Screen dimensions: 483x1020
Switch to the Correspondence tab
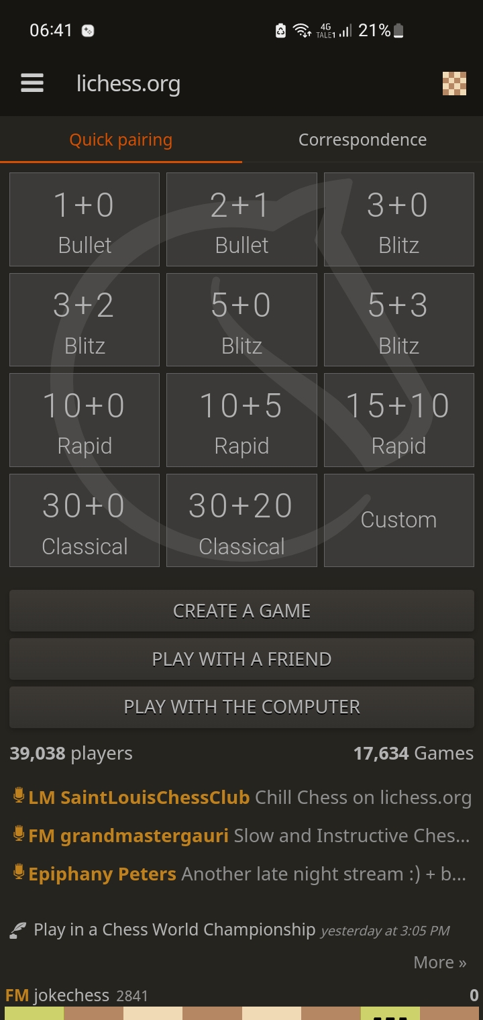[362, 140]
